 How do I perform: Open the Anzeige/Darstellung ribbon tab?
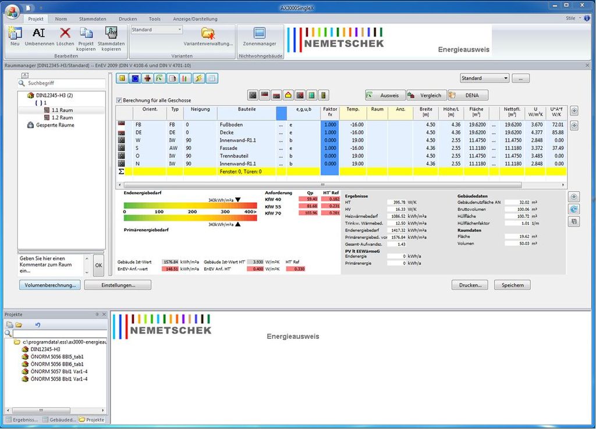(x=195, y=19)
